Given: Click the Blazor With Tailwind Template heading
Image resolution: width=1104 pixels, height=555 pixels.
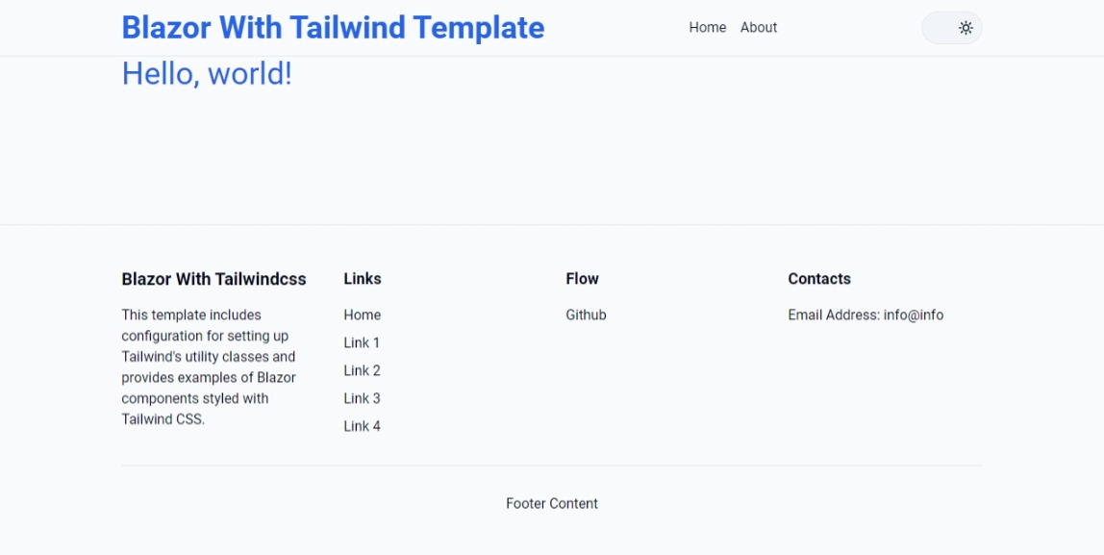Looking at the screenshot, I should coord(332,28).
